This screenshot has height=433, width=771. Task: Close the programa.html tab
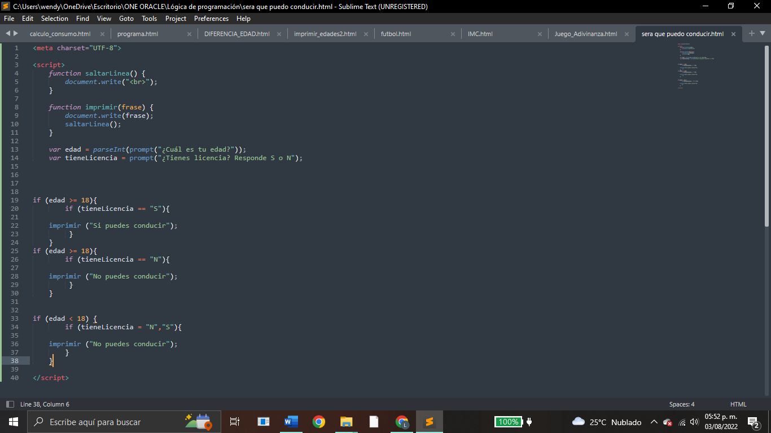(189, 34)
